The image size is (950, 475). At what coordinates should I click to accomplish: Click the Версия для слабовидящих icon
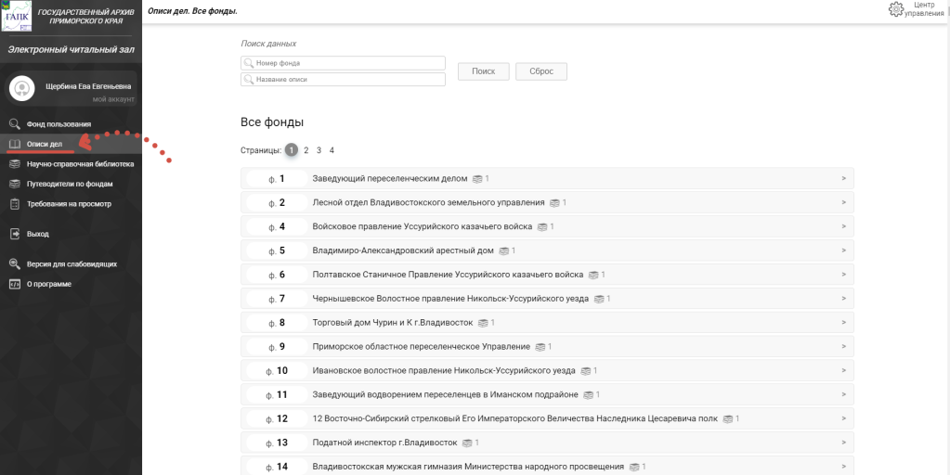pyautogui.click(x=14, y=263)
